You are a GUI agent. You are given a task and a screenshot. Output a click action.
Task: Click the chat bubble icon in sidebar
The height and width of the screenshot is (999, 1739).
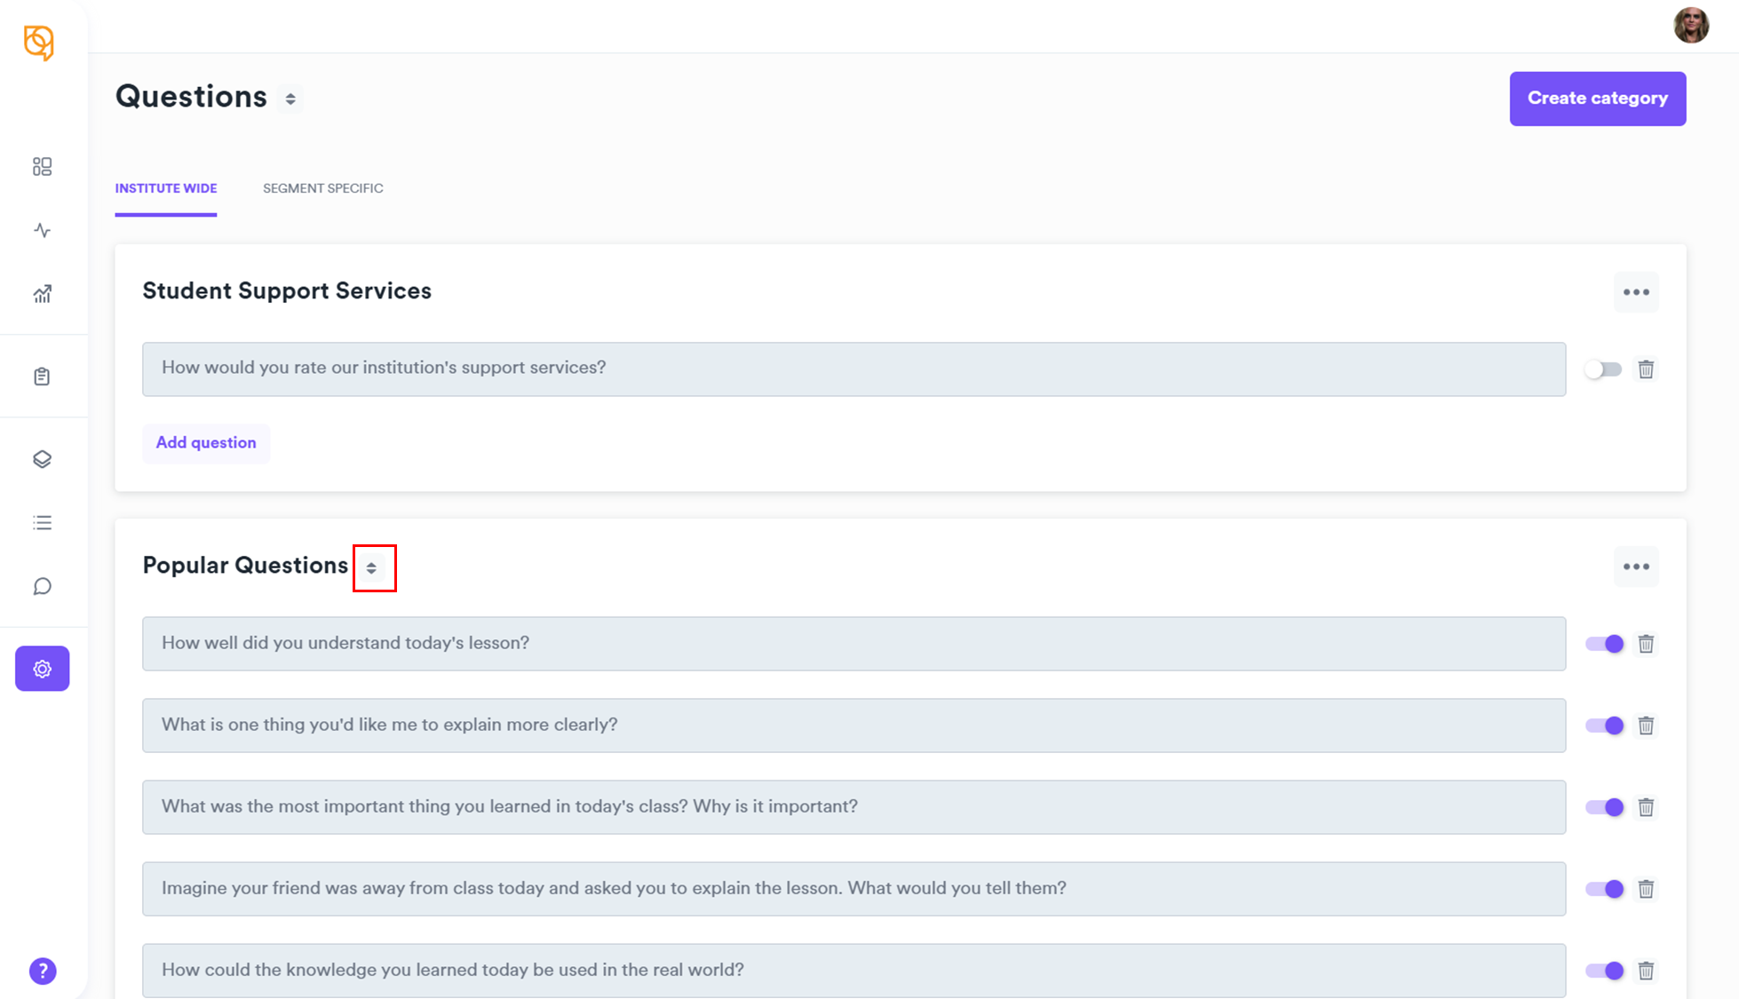pyautogui.click(x=42, y=586)
